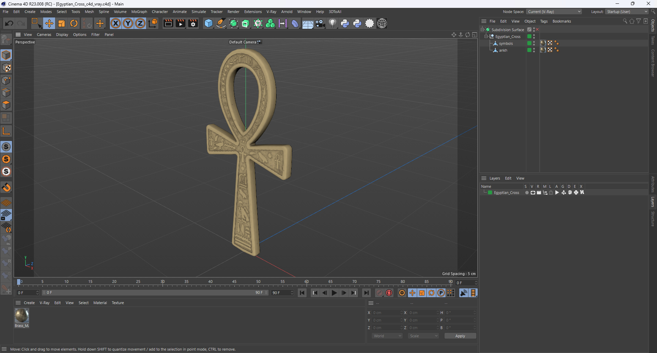Image resolution: width=657 pixels, height=353 pixels.
Task: Open the Scale dropdown in coordinates
Action: tap(423, 336)
